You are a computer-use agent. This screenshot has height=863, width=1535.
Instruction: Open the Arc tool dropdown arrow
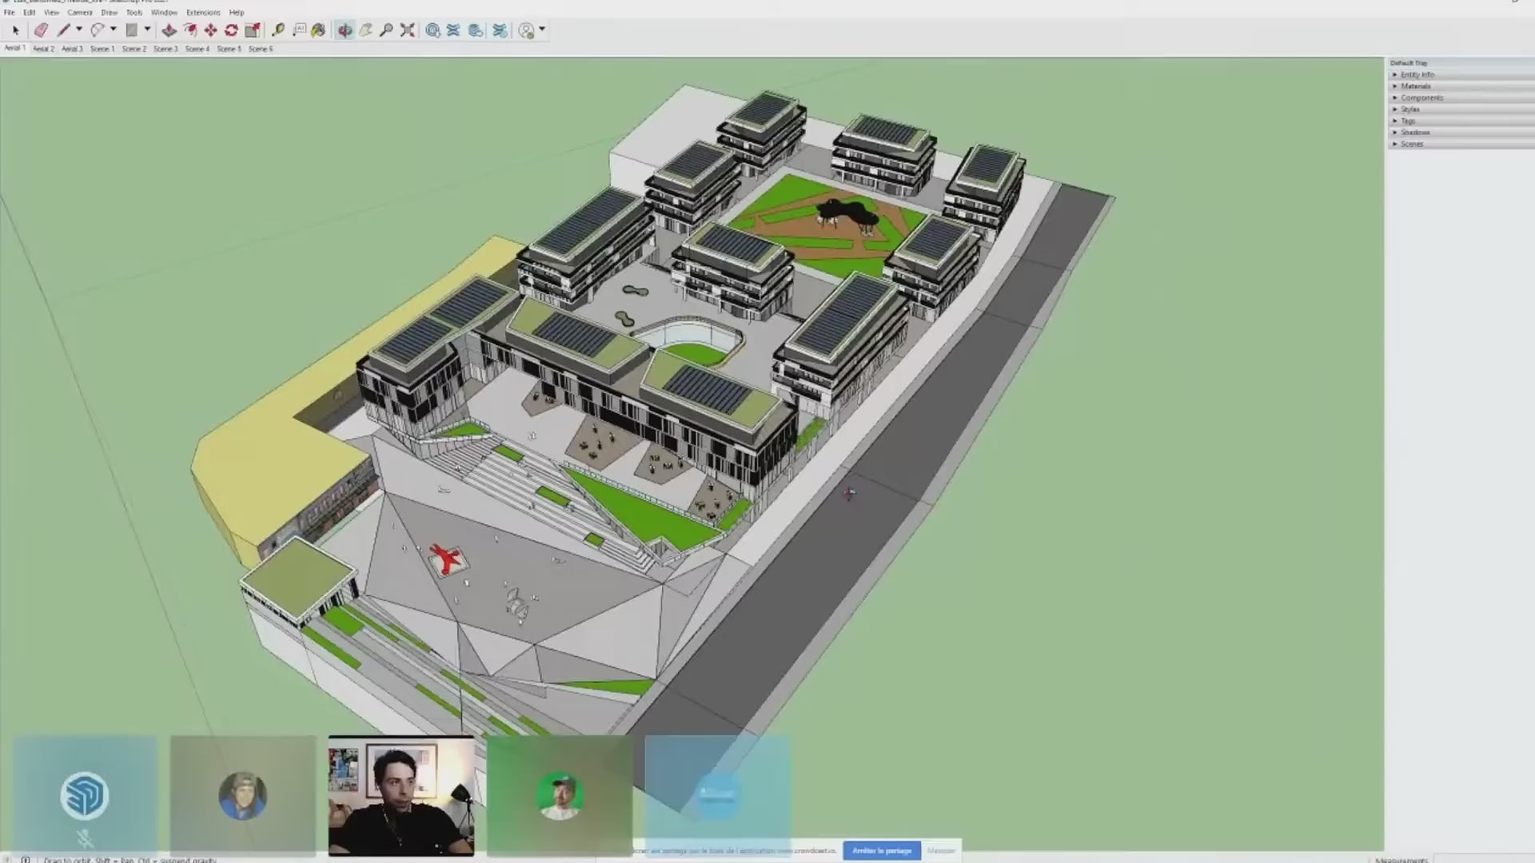point(113,30)
